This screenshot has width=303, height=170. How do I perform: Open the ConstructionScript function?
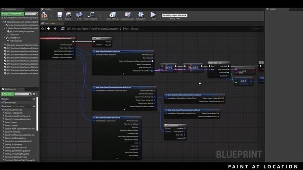(13, 110)
